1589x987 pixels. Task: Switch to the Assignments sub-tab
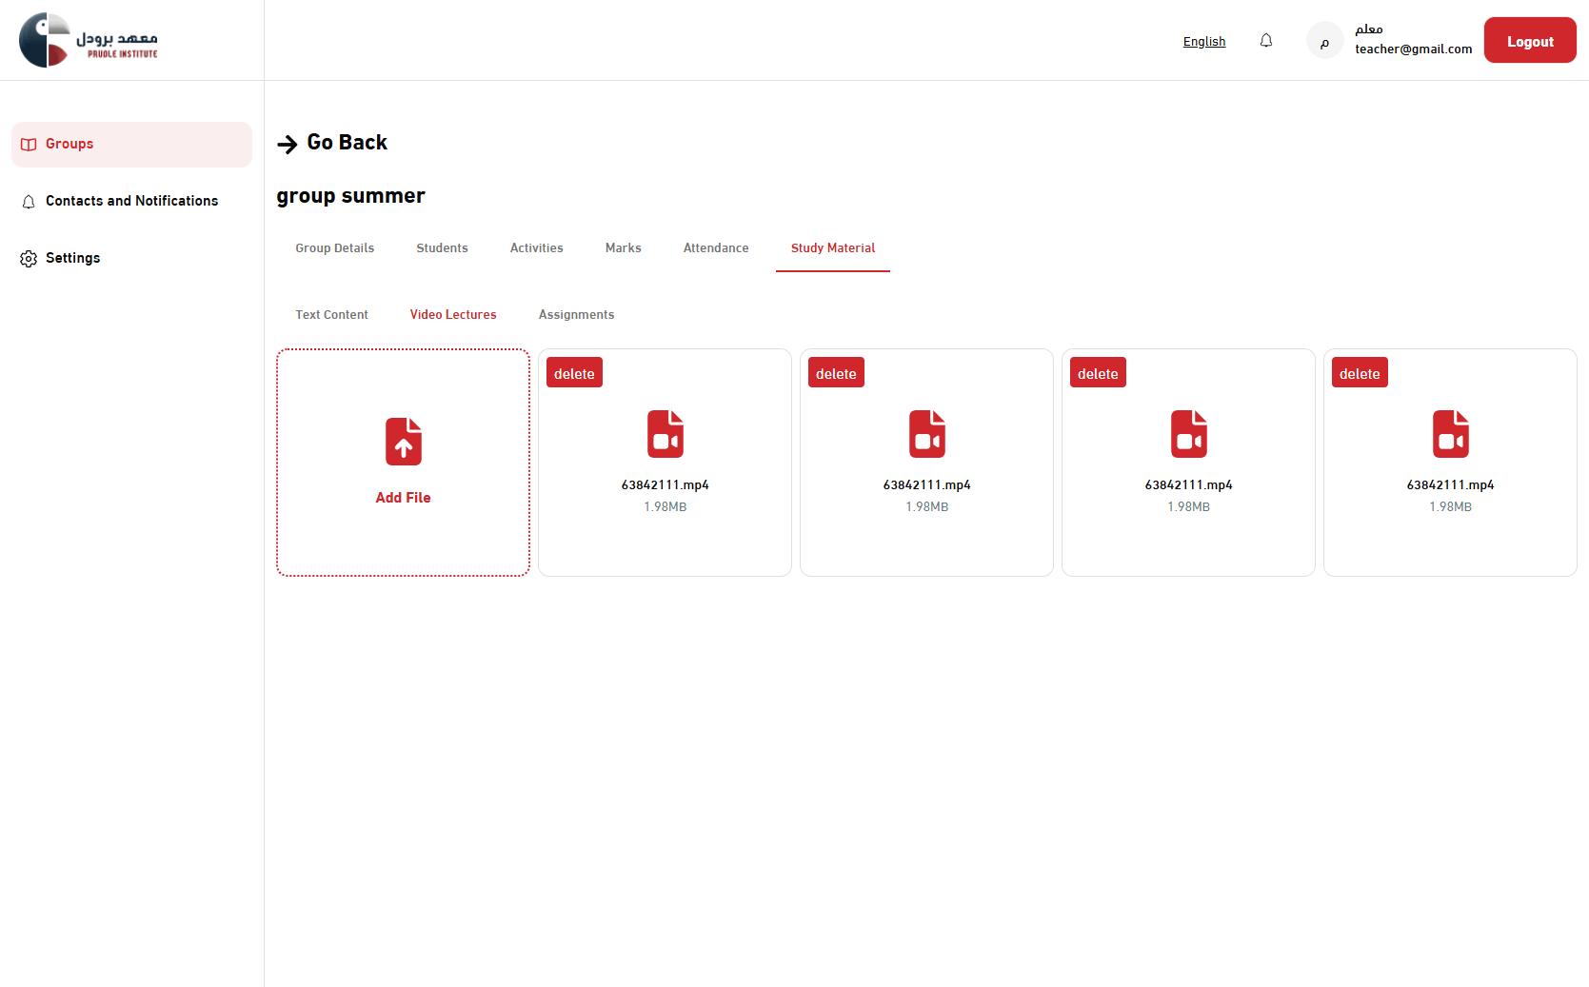576,315
